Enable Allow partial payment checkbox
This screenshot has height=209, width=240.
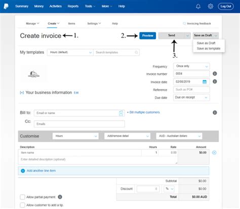(x=22, y=197)
